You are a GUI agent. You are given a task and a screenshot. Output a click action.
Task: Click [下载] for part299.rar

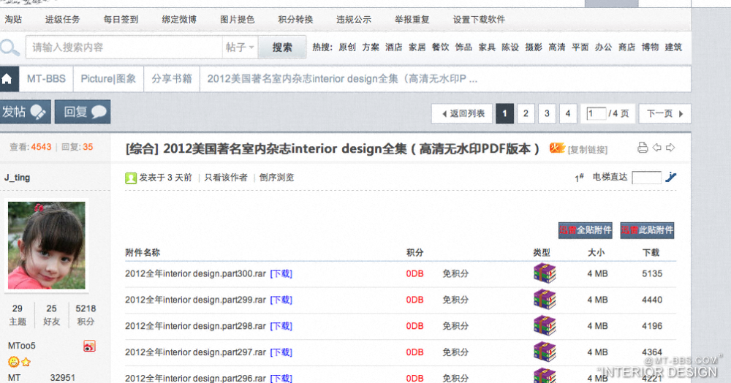[x=281, y=300]
